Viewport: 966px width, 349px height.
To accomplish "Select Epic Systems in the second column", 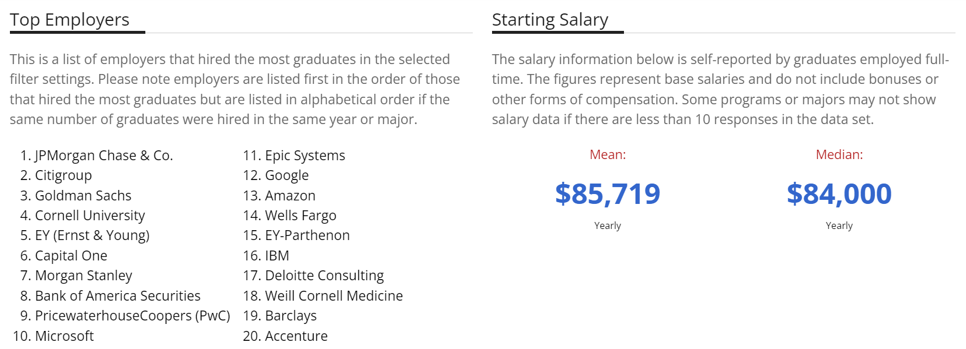I will (x=305, y=156).
